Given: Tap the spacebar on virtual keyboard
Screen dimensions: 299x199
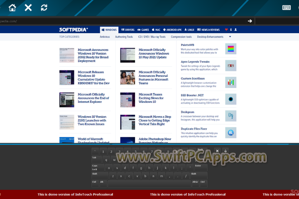Looking at the screenshot, I should pos(149,184).
